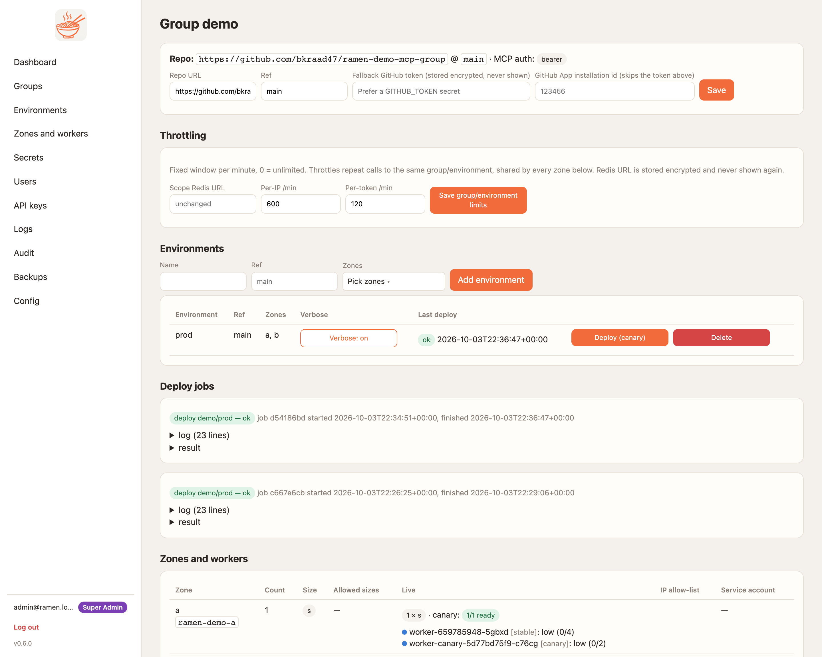Screen dimensions: 822x657
Task: Click the prod environment name cell
Action: (x=184, y=335)
